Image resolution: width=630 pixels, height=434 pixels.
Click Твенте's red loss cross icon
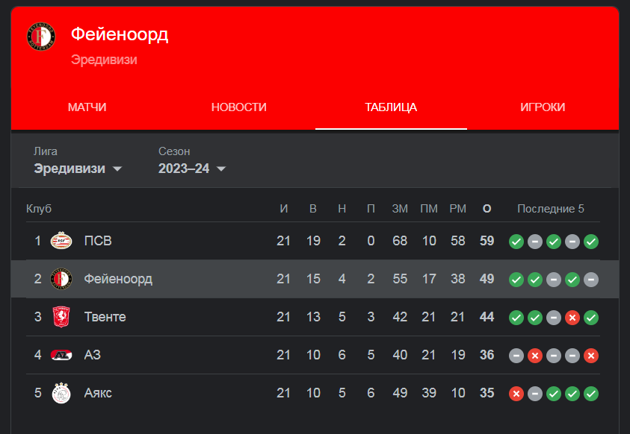(572, 318)
